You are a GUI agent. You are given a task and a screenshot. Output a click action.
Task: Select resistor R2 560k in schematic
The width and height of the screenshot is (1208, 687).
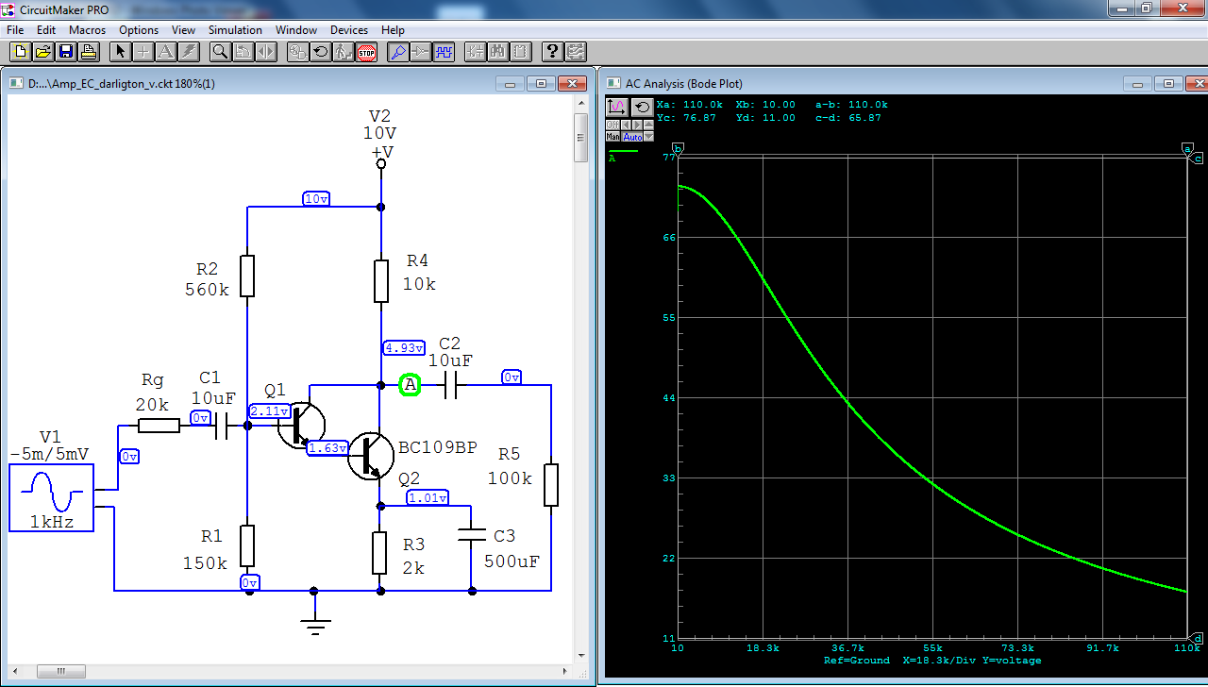coord(247,276)
